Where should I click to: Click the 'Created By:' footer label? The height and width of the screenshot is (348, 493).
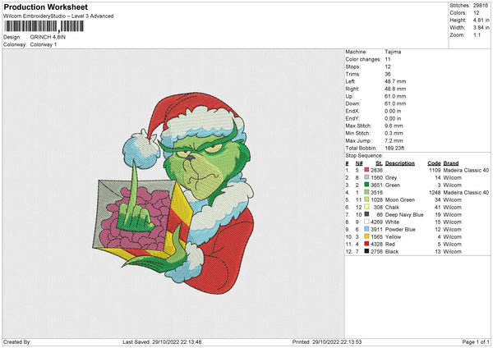(17, 341)
